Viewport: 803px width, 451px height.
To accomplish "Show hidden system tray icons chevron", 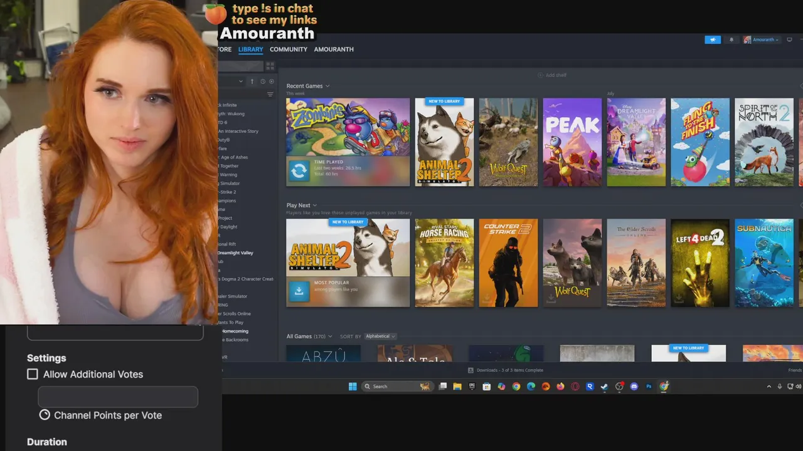I will [769, 386].
